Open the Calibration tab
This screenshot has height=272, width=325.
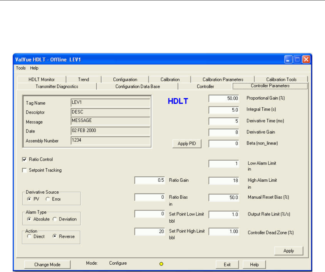point(170,79)
